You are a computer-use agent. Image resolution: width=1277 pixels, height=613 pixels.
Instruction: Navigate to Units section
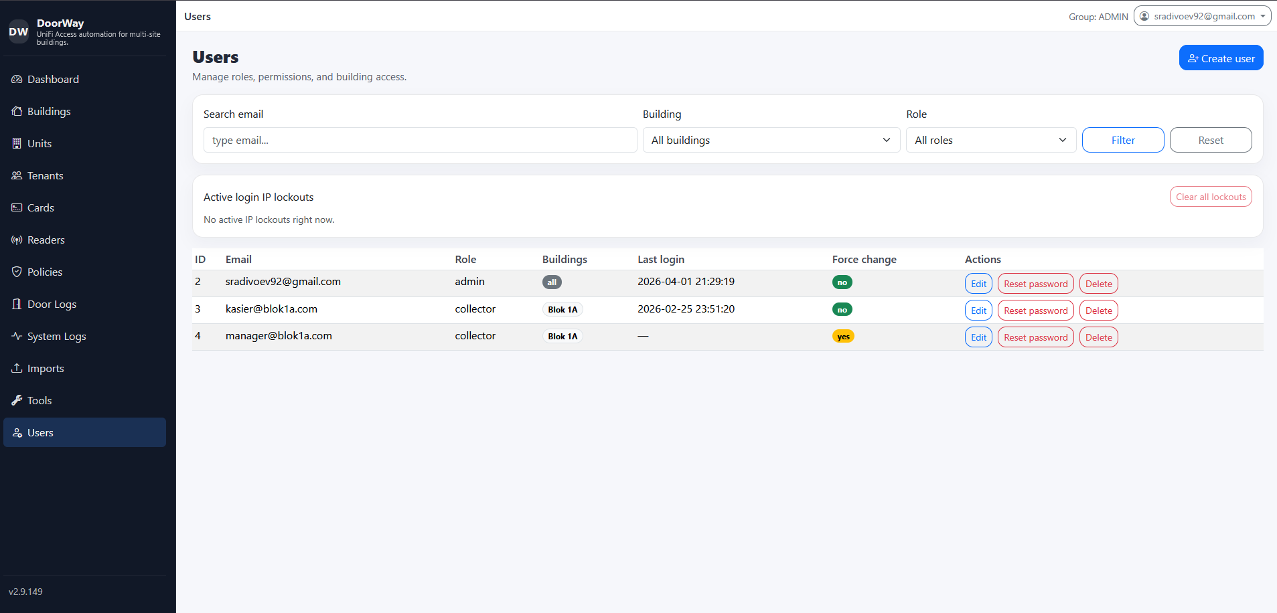(x=39, y=143)
